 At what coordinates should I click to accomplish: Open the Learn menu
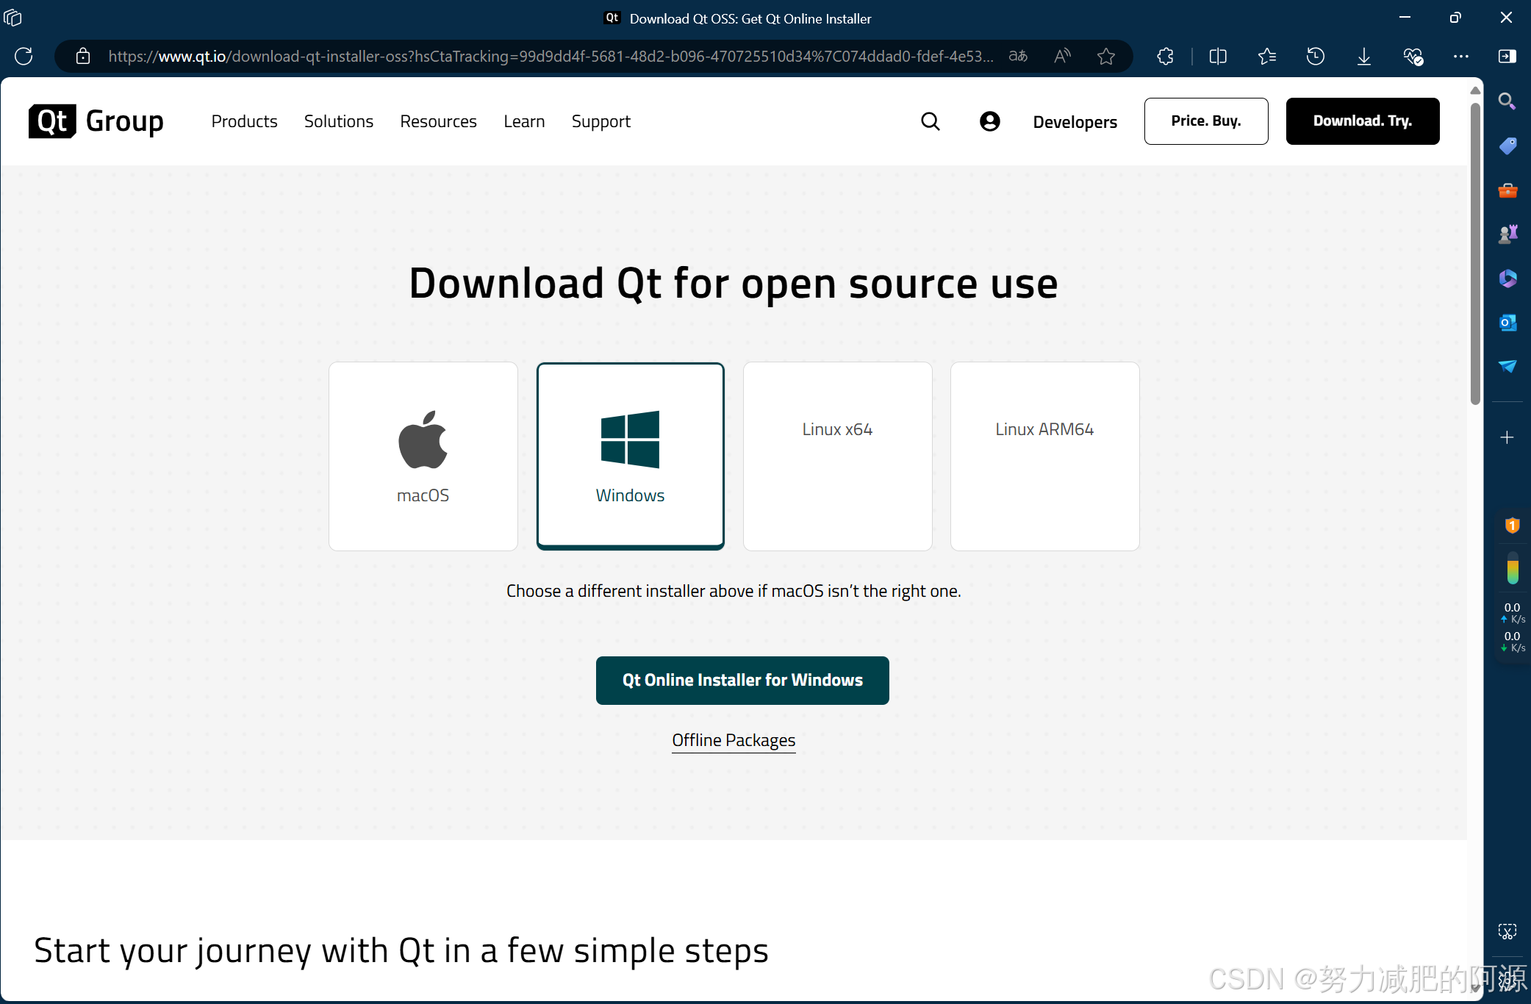tap(524, 121)
